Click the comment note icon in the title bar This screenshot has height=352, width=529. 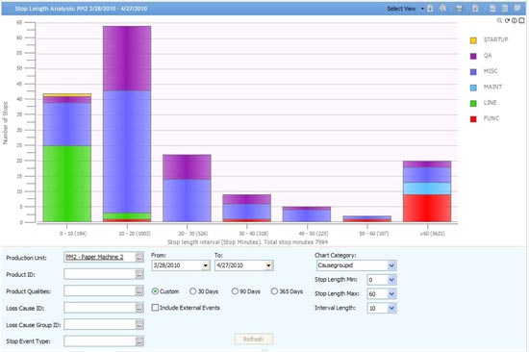pyautogui.click(x=517, y=9)
